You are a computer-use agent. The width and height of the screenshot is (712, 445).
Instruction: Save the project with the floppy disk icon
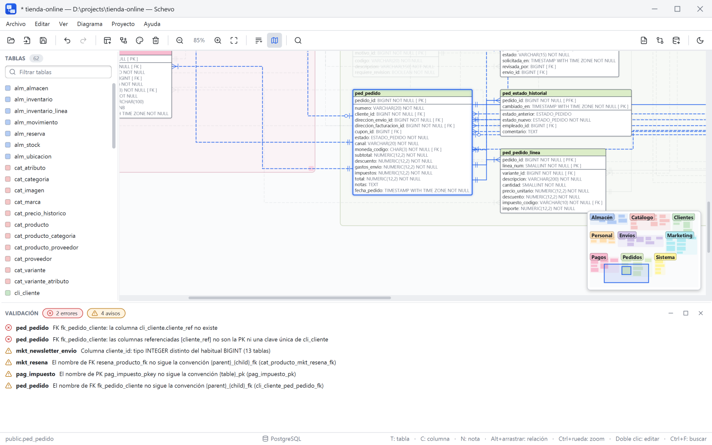coord(44,41)
